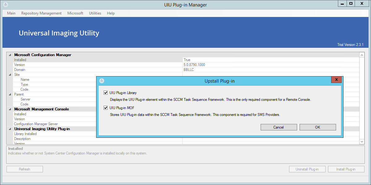Click Cancel in the Upstall Plug-in dialog
Screen dimensions: 371x185
point(279,127)
